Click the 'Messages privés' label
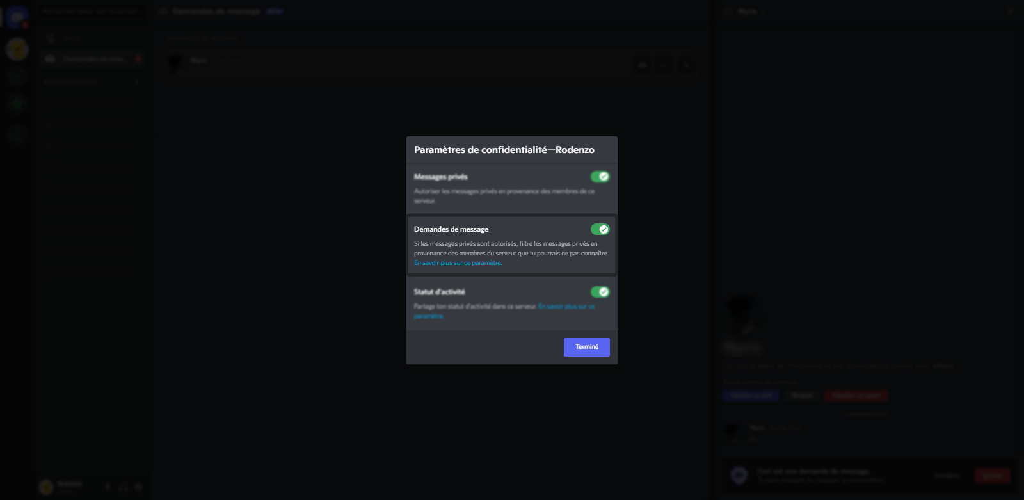 (441, 177)
